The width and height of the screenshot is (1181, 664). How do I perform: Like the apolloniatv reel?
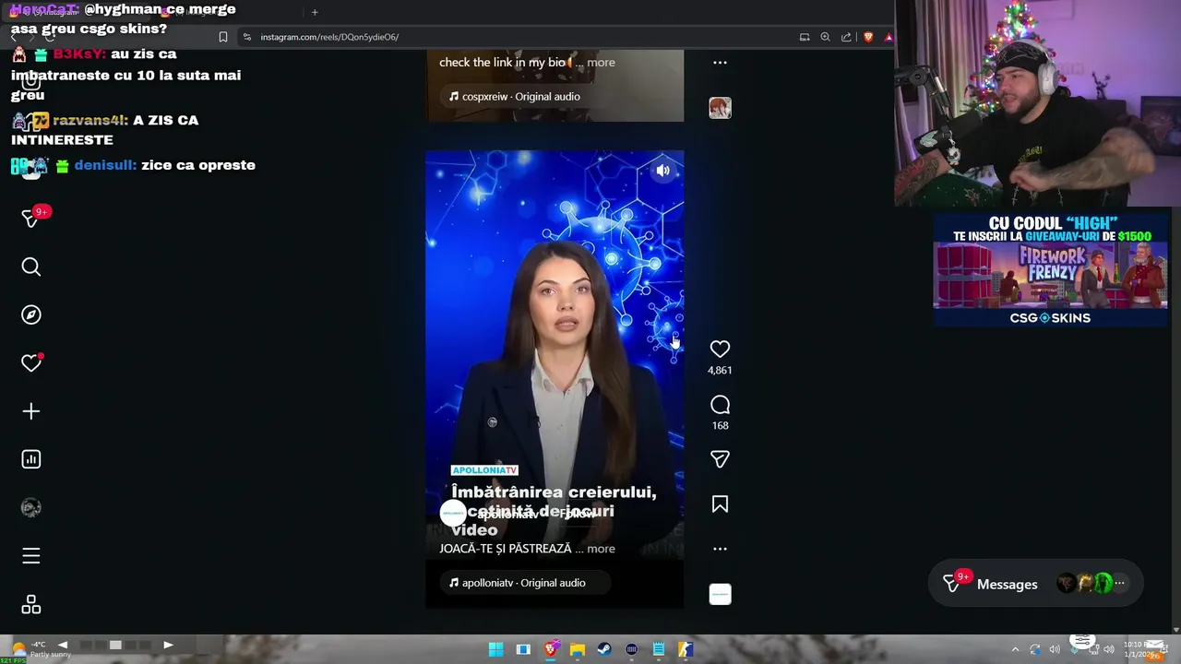click(x=720, y=349)
